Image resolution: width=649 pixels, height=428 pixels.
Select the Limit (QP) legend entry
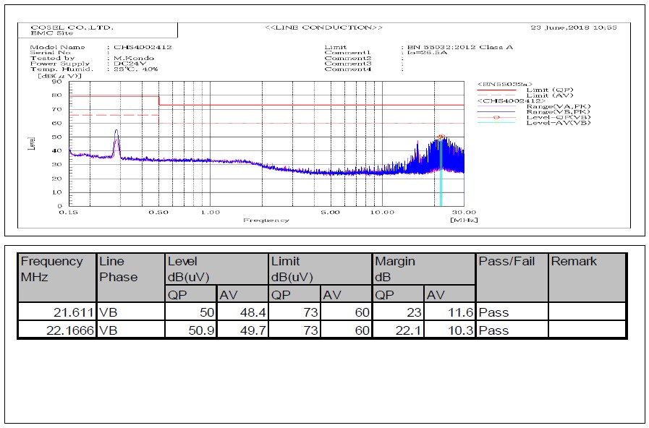click(550, 90)
